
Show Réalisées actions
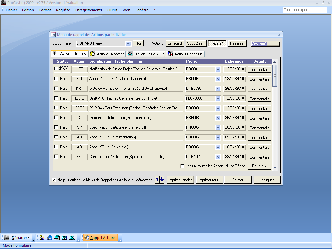(x=237, y=43)
